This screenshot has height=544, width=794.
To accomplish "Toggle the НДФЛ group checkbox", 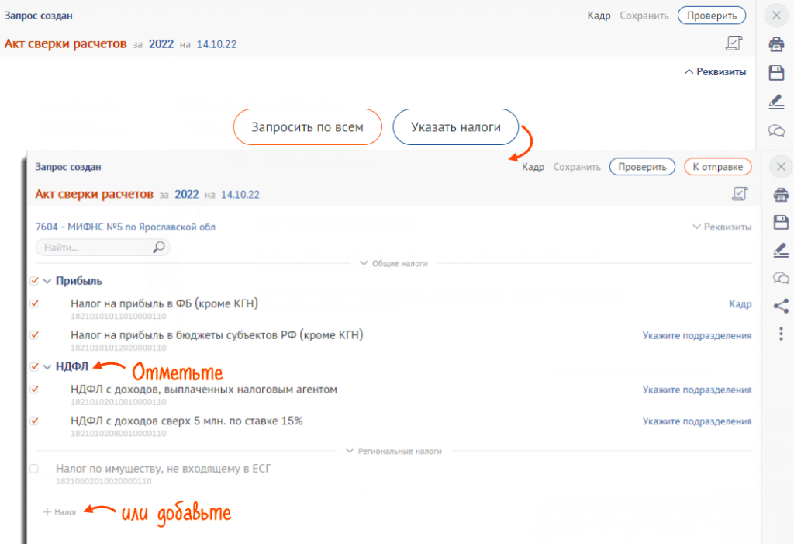I will [x=34, y=366].
